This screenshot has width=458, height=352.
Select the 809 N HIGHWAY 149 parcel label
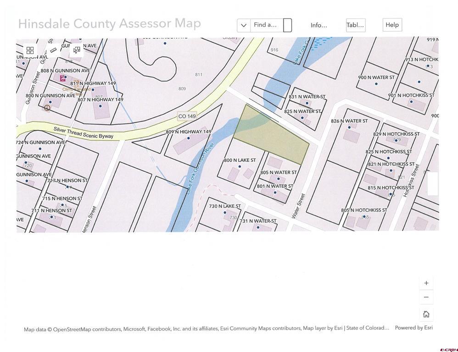click(189, 132)
